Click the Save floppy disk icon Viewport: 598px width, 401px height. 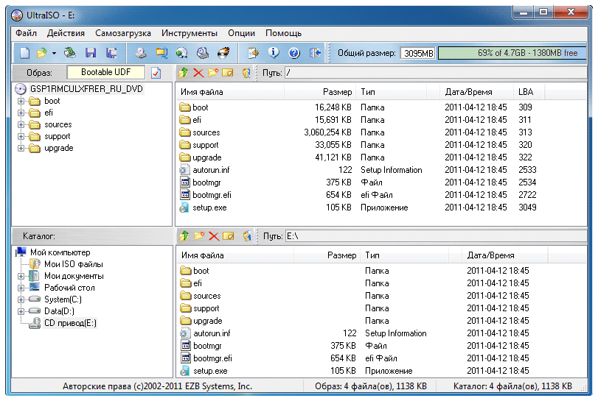tap(91, 53)
